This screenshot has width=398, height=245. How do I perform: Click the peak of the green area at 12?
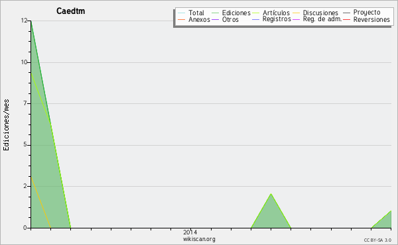(x=31, y=21)
